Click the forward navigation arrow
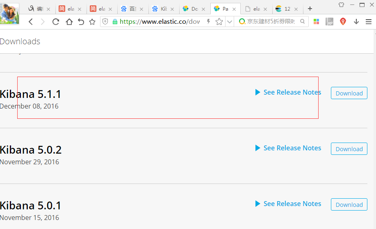Image resolution: width=376 pixels, height=229 pixels. click(x=43, y=22)
